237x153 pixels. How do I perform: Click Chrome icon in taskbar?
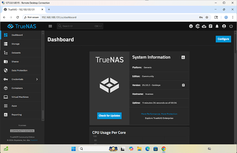164,149
